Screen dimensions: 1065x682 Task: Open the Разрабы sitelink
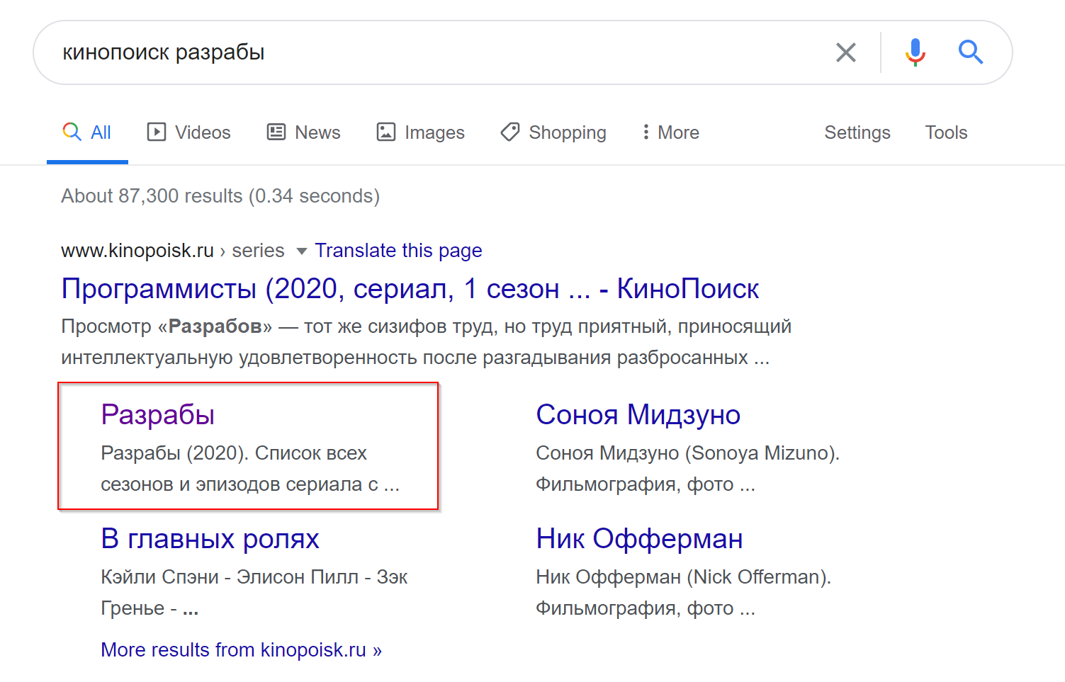click(157, 415)
